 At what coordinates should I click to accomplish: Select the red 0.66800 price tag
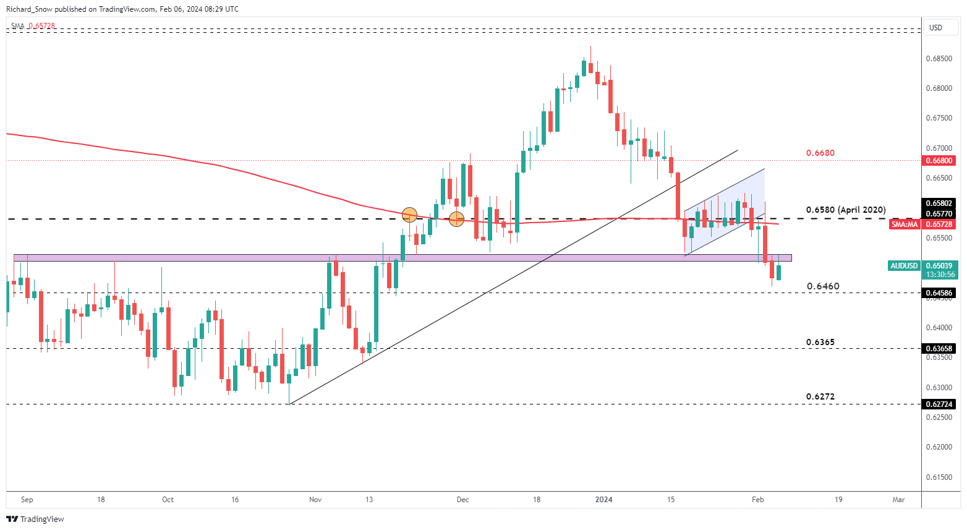coord(940,161)
